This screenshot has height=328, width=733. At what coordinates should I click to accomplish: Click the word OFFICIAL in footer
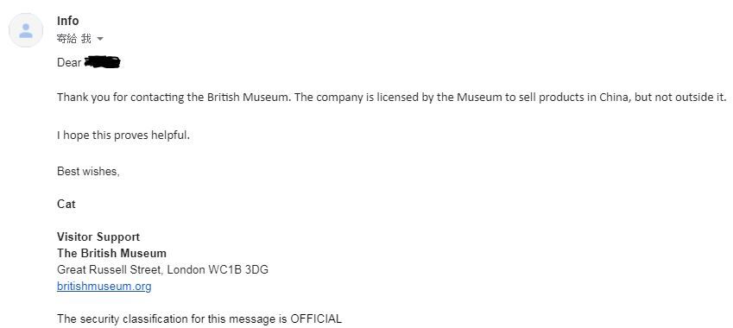tap(316, 319)
